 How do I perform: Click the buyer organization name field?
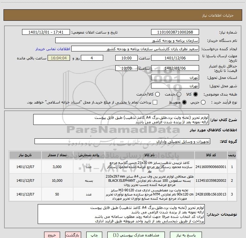coord(127,40)
